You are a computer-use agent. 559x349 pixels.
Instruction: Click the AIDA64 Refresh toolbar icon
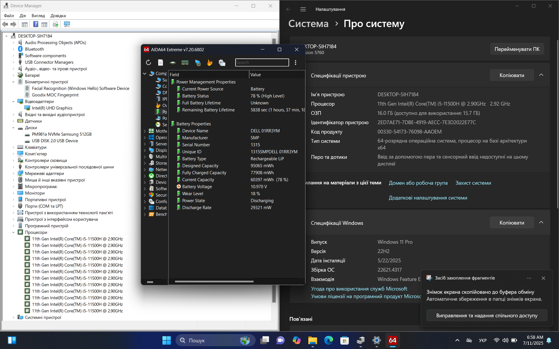coord(148,63)
